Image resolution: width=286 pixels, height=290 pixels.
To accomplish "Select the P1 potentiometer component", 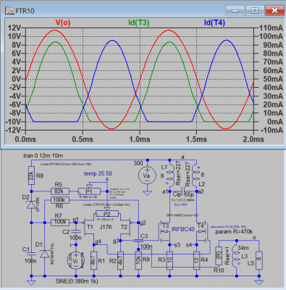I will [x=89, y=191].
